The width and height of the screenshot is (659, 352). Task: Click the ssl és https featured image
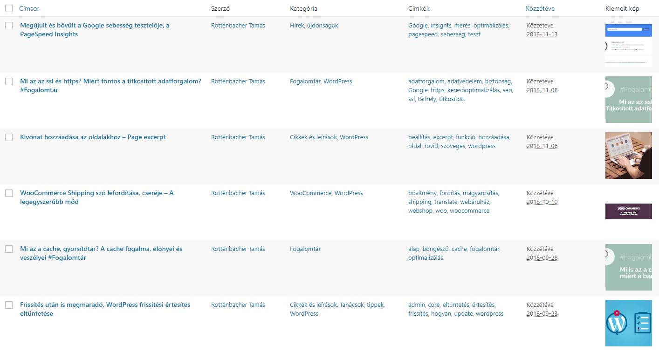(x=628, y=100)
